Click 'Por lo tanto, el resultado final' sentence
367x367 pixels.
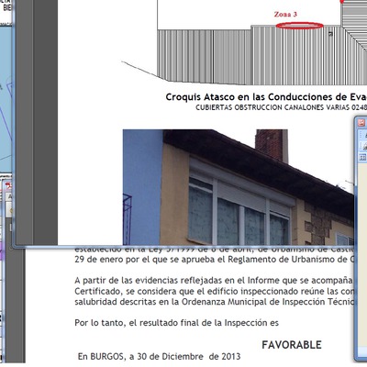176,323
